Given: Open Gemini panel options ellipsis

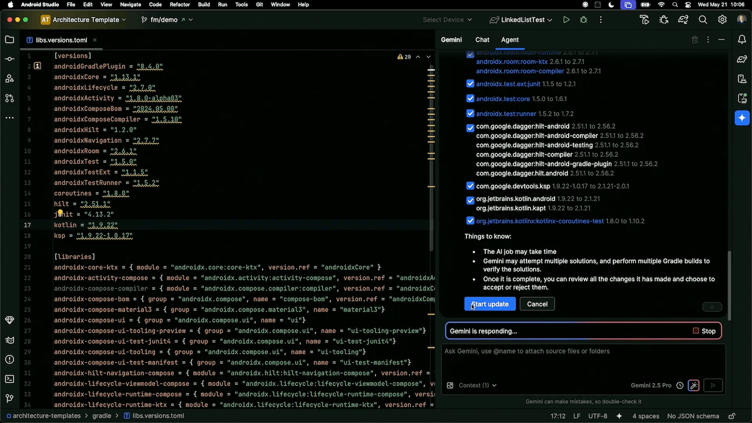Looking at the screenshot, I should point(709,40).
